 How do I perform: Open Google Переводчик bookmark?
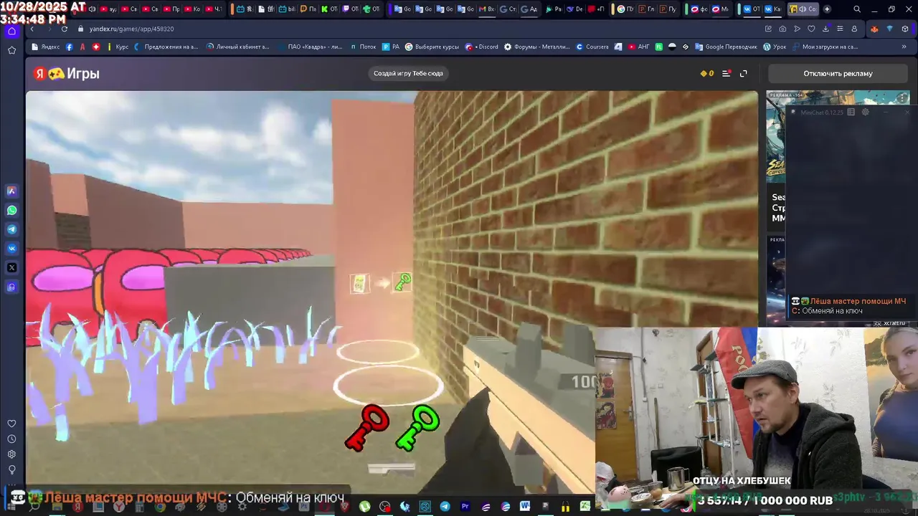[725, 47]
